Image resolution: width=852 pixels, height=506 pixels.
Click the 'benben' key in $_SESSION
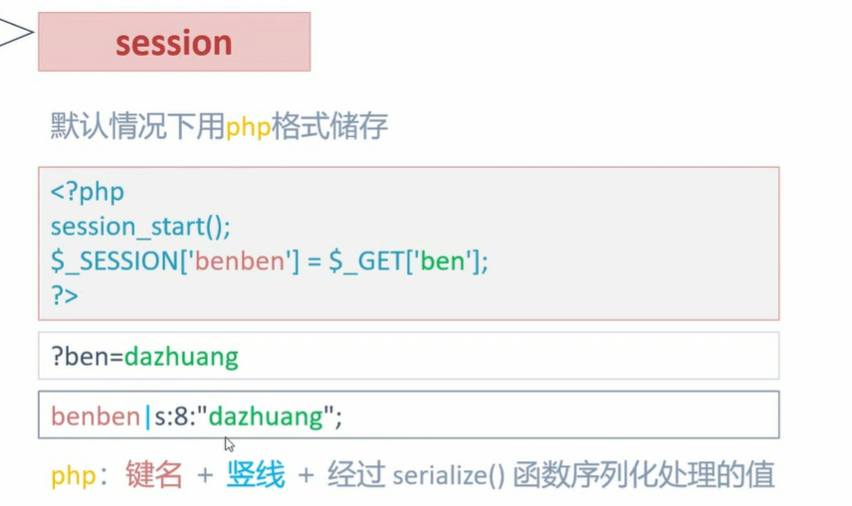tap(239, 261)
